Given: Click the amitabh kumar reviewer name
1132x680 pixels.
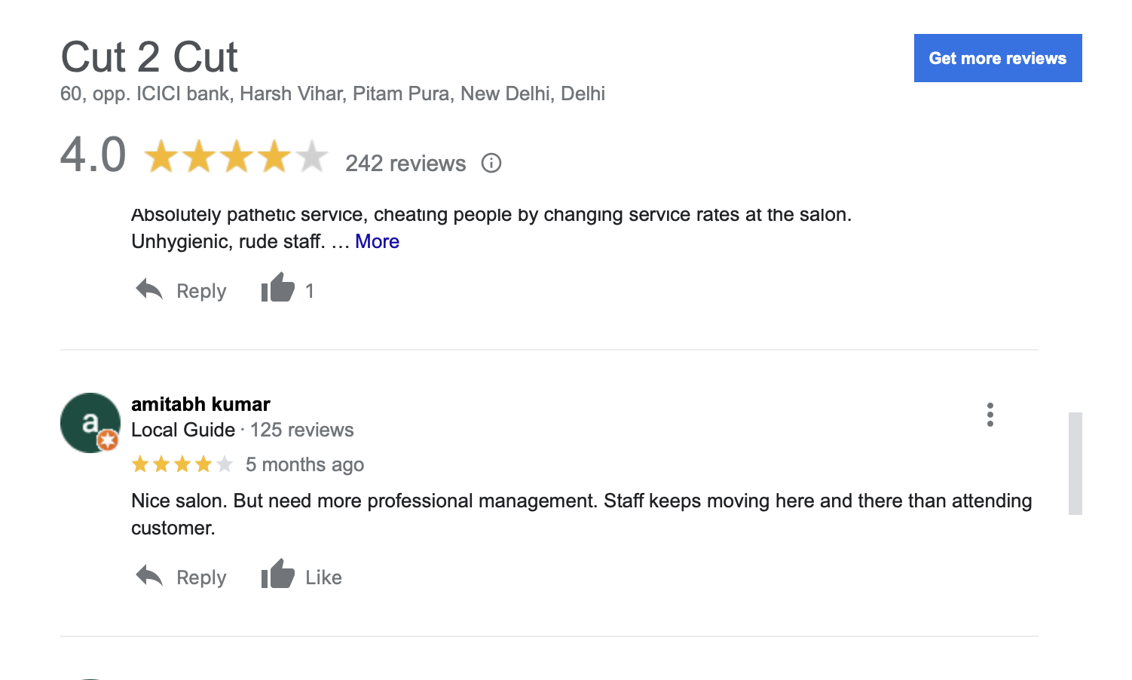Looking at the screenshot, I should tap(200, 404).
